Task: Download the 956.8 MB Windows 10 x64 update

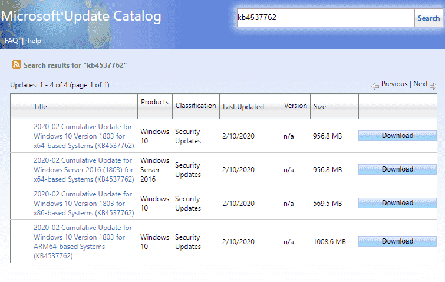Action: [x=397, y=136]
